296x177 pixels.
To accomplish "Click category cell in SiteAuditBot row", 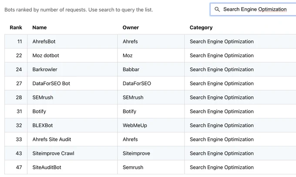I will click(240, 167).
